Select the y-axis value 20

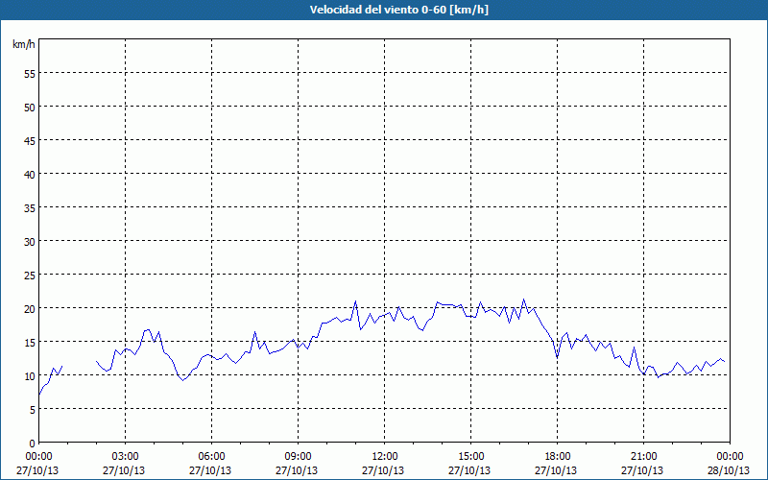pyautogui.click(x=30, y=309)
